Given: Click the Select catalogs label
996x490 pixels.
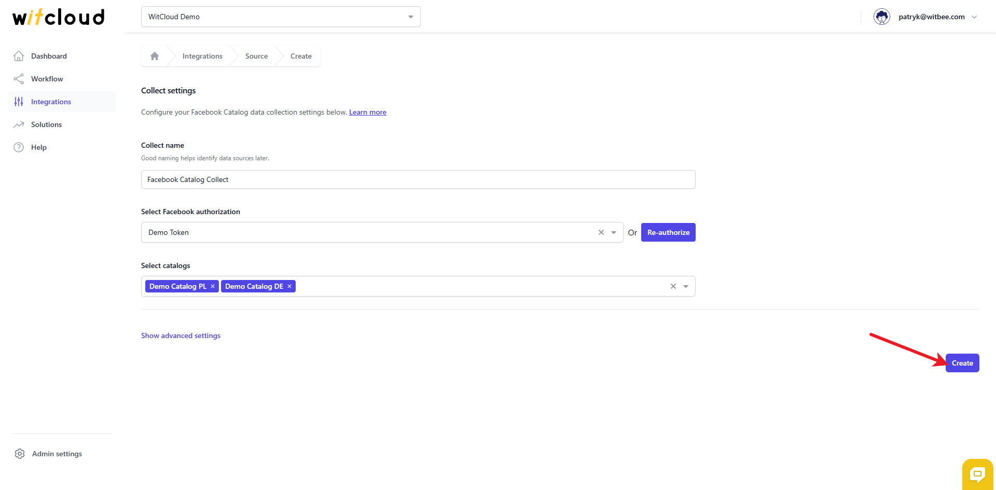Looking at the screenshot, I should click(x=165, y=265).
